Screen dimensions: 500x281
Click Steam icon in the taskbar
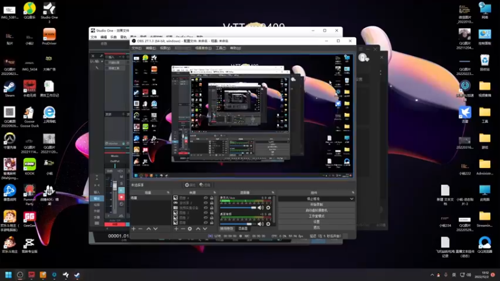(x=77, y=275)
